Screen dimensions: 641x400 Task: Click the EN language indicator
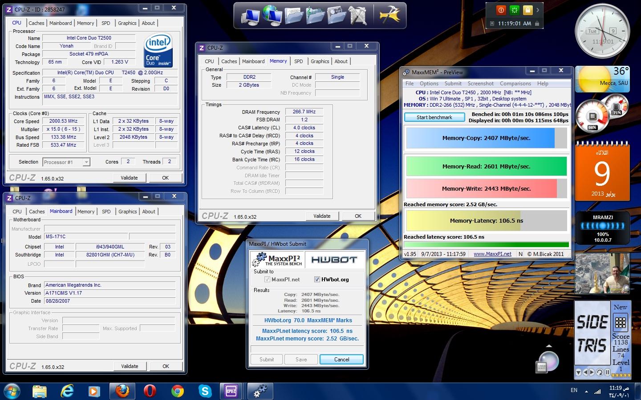tap(574, 390)
